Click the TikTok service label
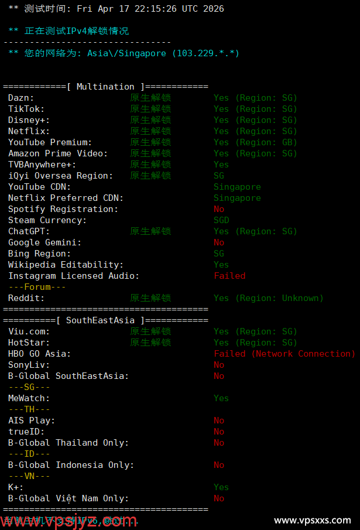Image resolution: width=360 pixels, height=530 pixels. point(26,109)
